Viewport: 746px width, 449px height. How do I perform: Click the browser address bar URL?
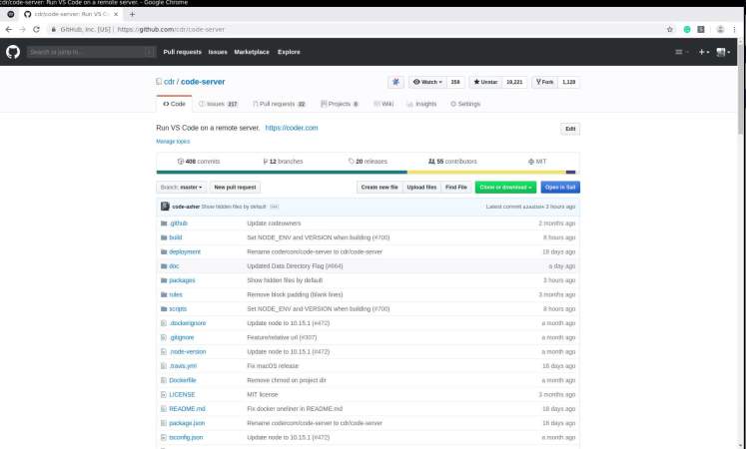click(171, 30)
